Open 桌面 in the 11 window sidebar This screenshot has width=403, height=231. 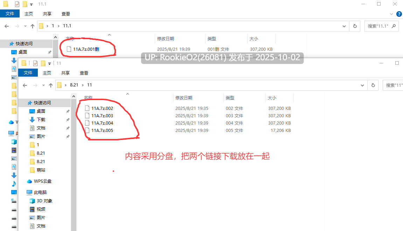tap(41, 111)
